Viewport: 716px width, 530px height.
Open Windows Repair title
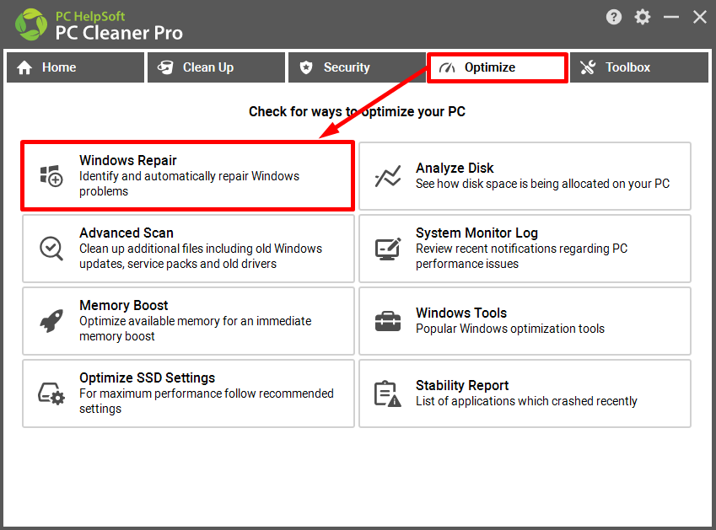pos(128,161)
